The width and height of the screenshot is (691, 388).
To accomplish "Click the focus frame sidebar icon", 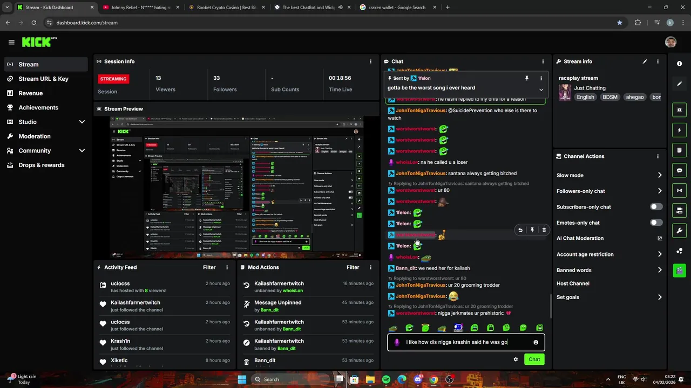I will (679, 110).
